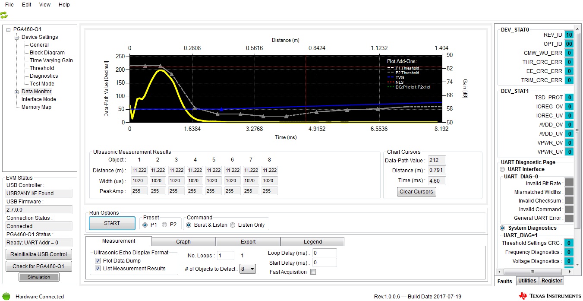
Task: Click the chart cursor Time (ms) field
Action: (437, 181)
